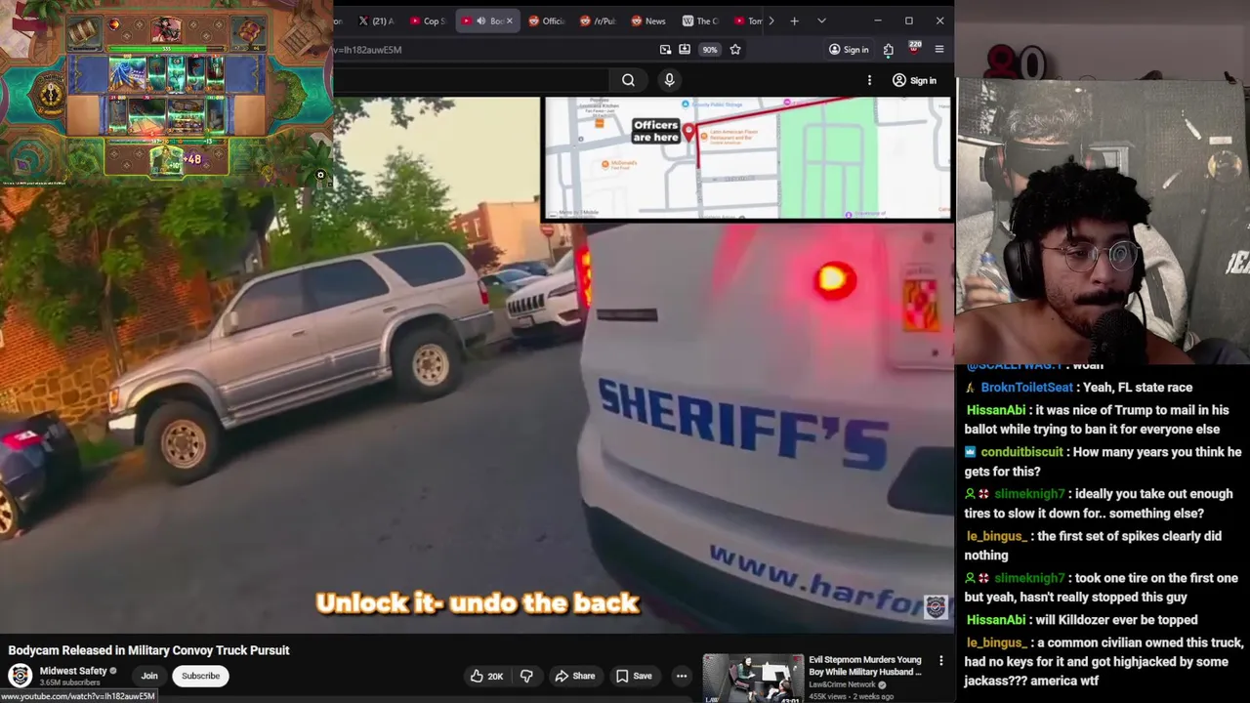
Task: Expand the list all tabs dropdown
Action: (x=821, y=21)
